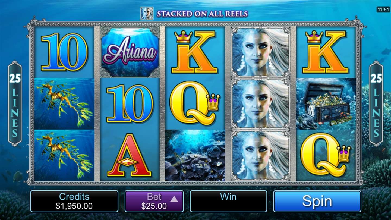The height and width of the screenshot is (220, 391).
Task: Open the right 25 Lines indicator
Action: click(376, 103)
